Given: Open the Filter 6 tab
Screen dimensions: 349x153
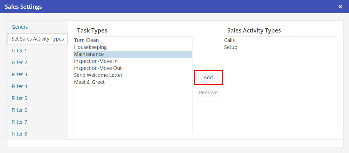Looking at the screenshot, I should (19, 110).
